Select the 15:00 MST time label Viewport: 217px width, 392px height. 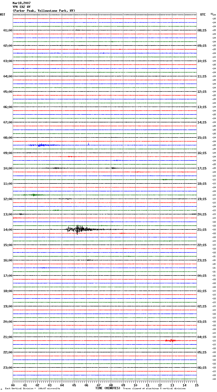pyautogui.click(x=8, y=245)
